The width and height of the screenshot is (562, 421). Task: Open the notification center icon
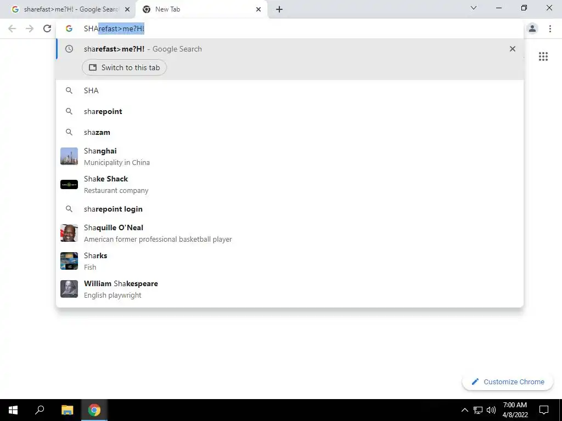click(x=544, y=410)
